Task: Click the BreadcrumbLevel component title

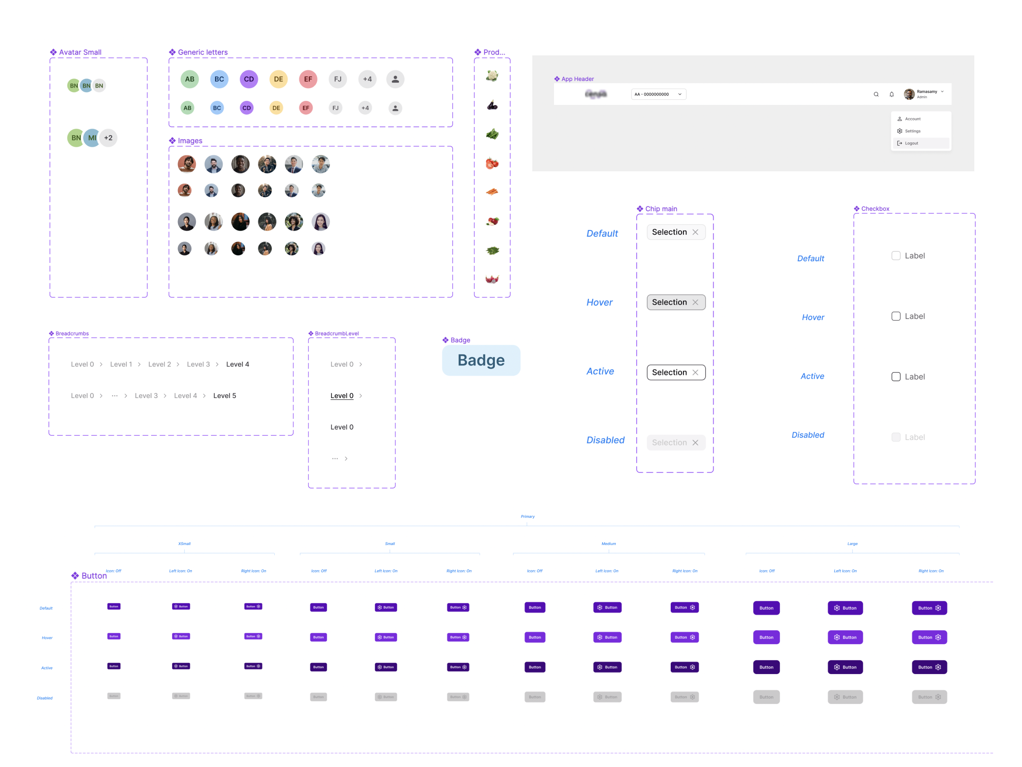Action: coord(336,334)
